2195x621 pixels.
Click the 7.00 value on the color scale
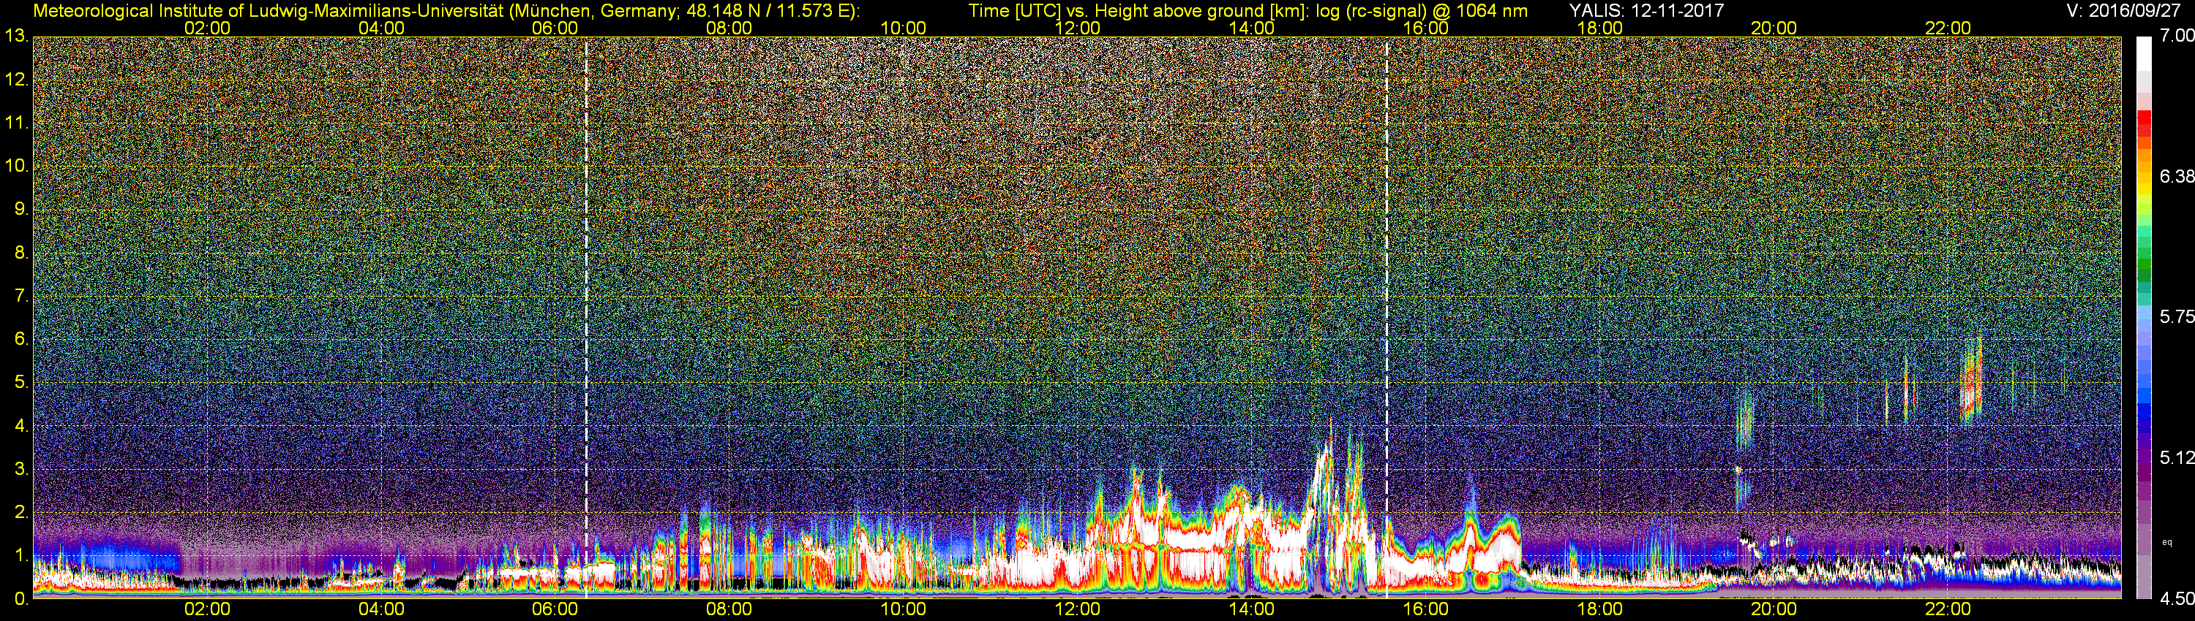coord(2176,36)
